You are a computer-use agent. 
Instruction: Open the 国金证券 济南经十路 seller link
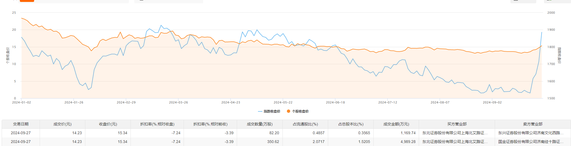click(531, 142)
